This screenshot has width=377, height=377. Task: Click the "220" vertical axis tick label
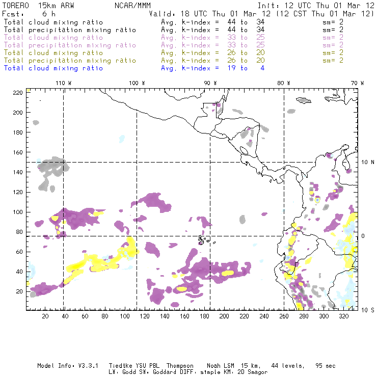click(18, 93)
